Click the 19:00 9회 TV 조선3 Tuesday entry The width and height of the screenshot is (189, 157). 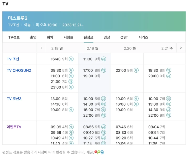tap(124, 110)
